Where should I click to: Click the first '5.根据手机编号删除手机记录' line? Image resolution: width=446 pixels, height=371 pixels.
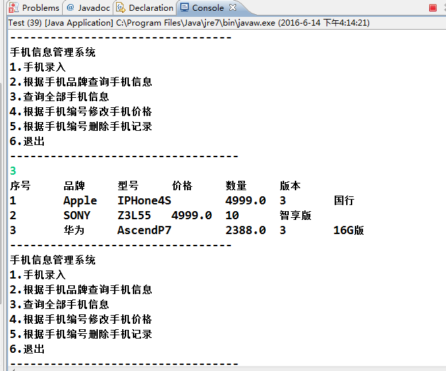click(x=81, y=126)
